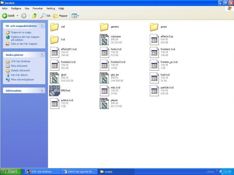Open the grass folder
This screenshot has width=234, height=175.
tap(154, 27)
